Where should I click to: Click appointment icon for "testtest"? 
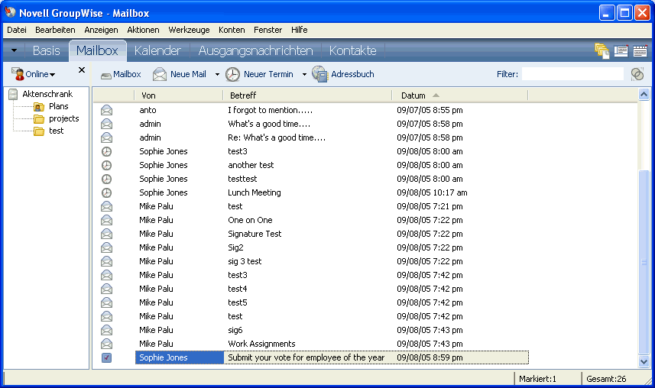[x=106, y=179]
